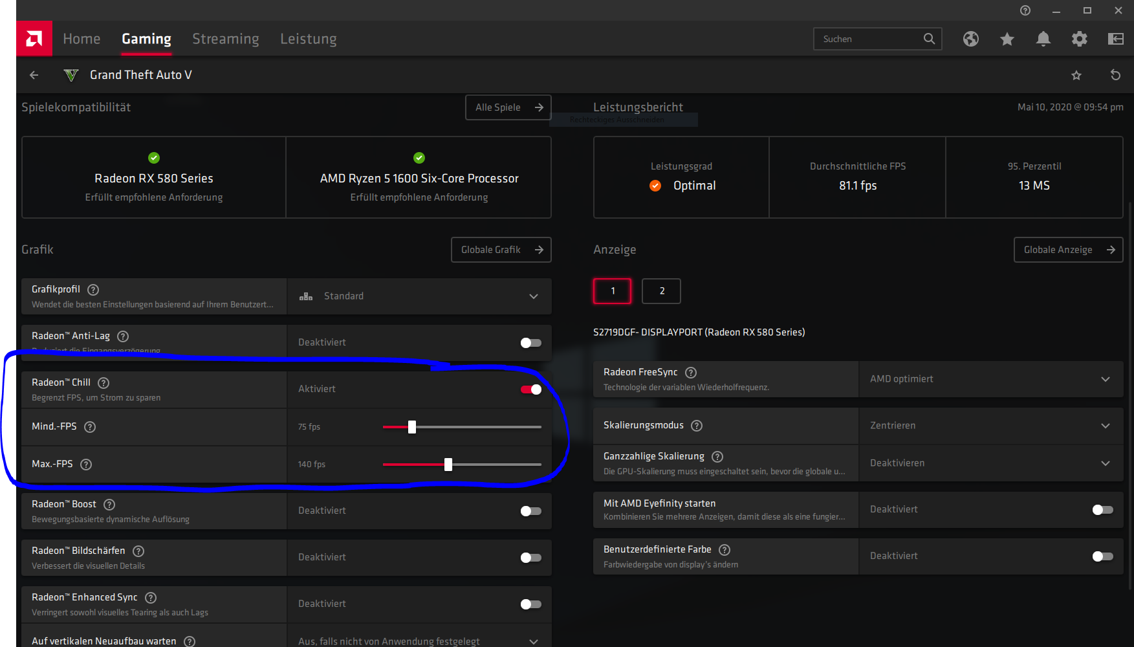
Task: Open Globale Grafik settings
Action: (x=501, y=250)
